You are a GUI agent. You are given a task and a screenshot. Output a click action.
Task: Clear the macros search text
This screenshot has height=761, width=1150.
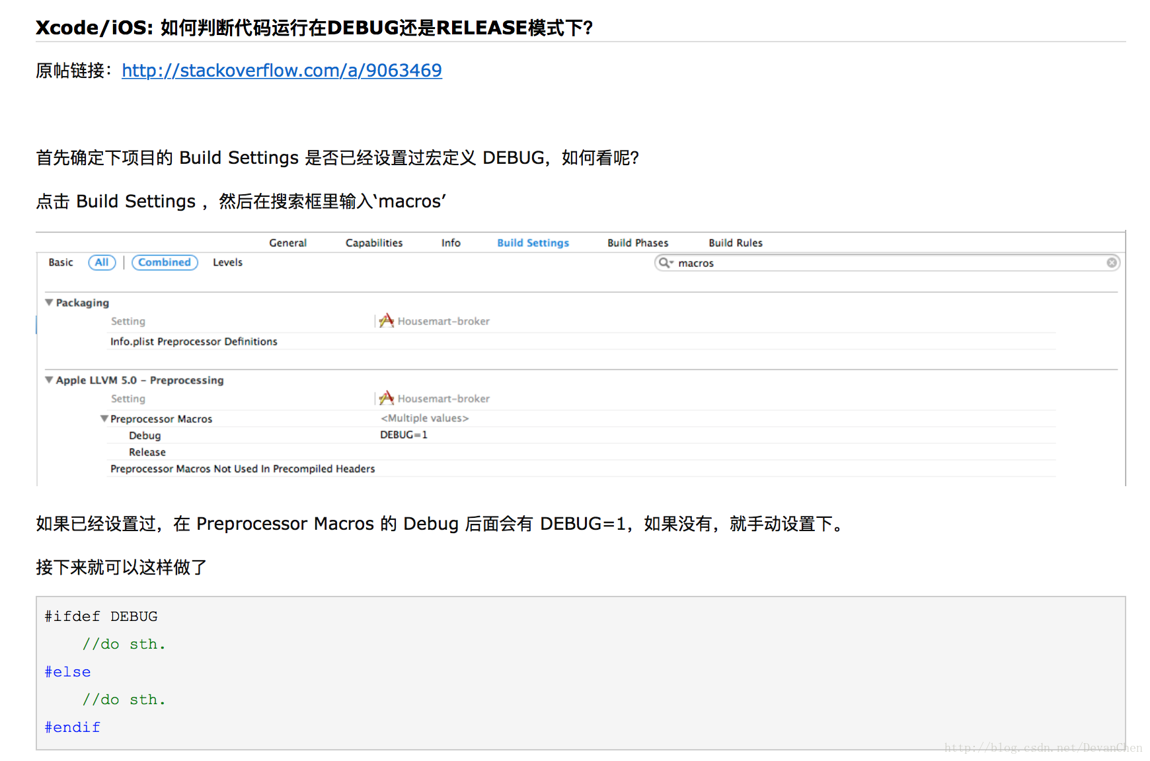[1112, 263]
